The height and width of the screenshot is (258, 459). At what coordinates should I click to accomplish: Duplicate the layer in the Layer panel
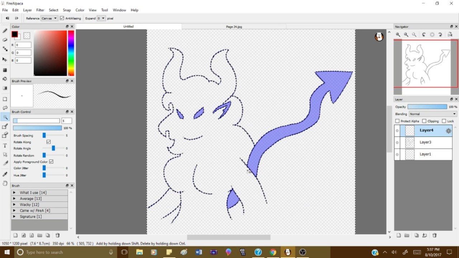pyautogui.click(x=416, y=235)
